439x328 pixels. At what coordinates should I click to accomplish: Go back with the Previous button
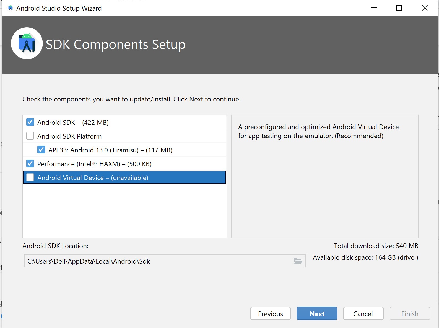click(271, 314)
